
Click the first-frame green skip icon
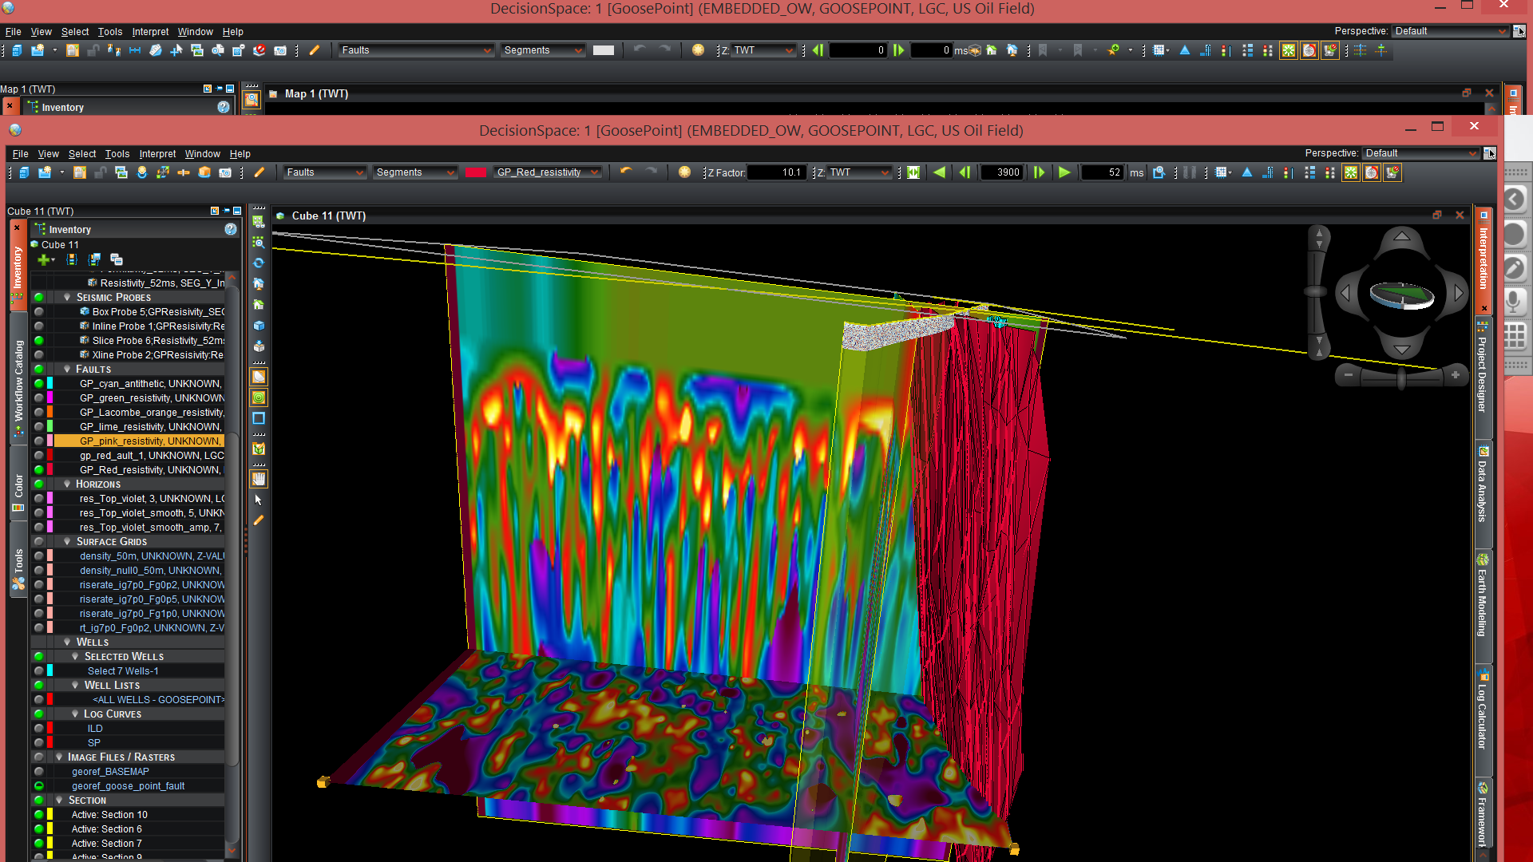coord(913,172)
